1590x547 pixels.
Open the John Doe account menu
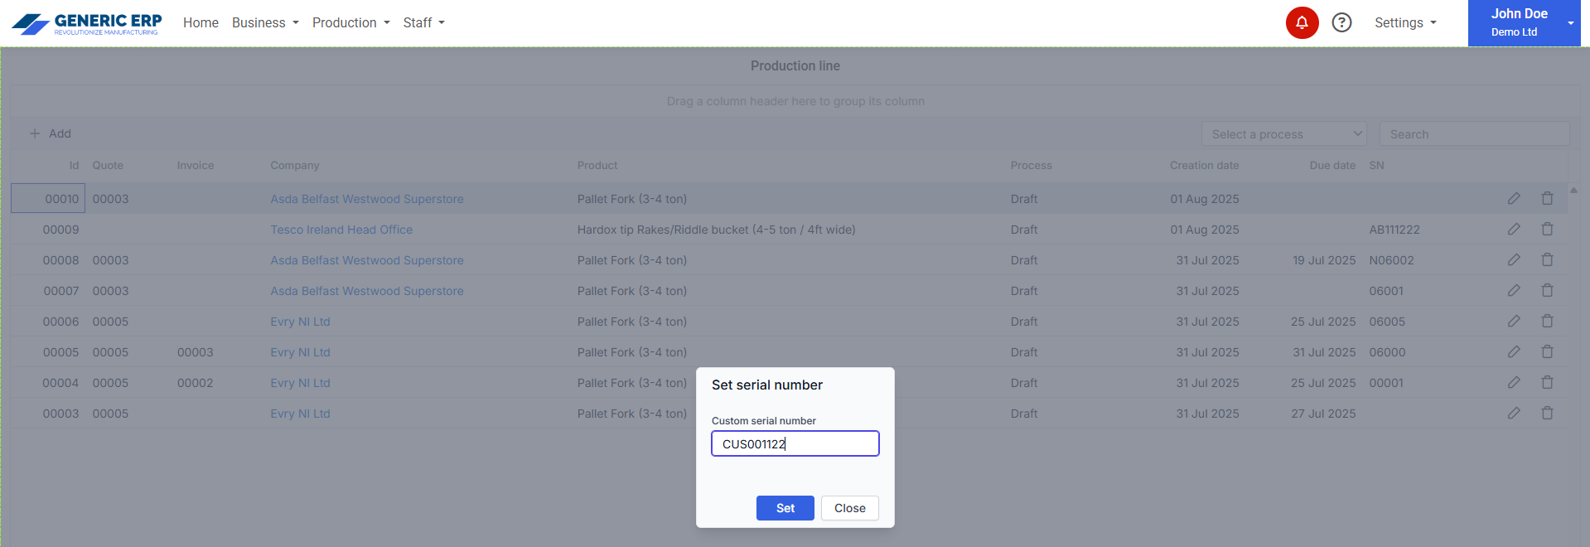1523,23
